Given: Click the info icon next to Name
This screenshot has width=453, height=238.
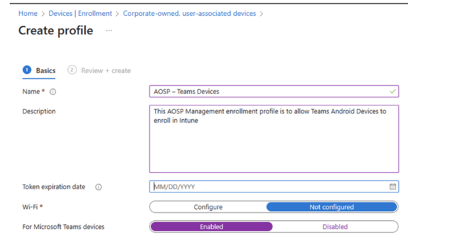Looking at the screenshot, I should point(53,92).
